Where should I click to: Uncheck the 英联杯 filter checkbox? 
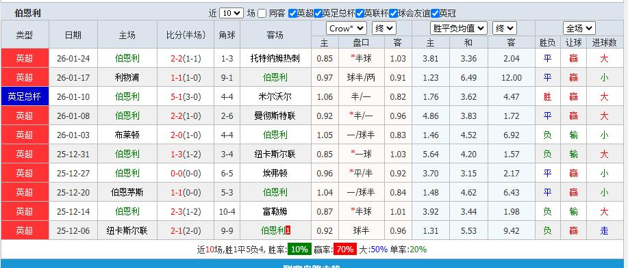[360, 13]
